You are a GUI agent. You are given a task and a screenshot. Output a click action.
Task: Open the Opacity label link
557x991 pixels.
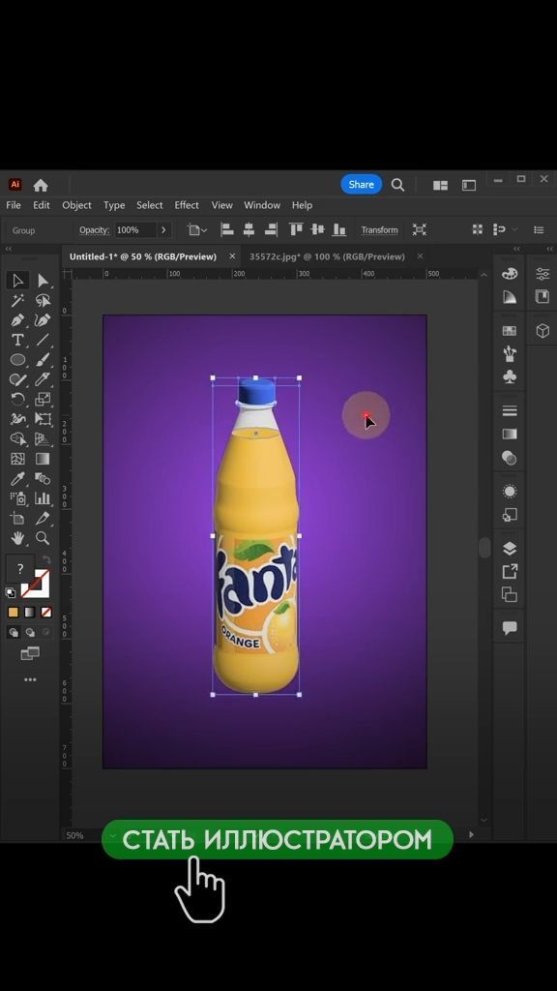coord(94,230)
